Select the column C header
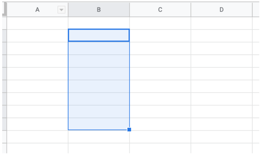Screen dimensions: 260x154 [x=160, y=10]
